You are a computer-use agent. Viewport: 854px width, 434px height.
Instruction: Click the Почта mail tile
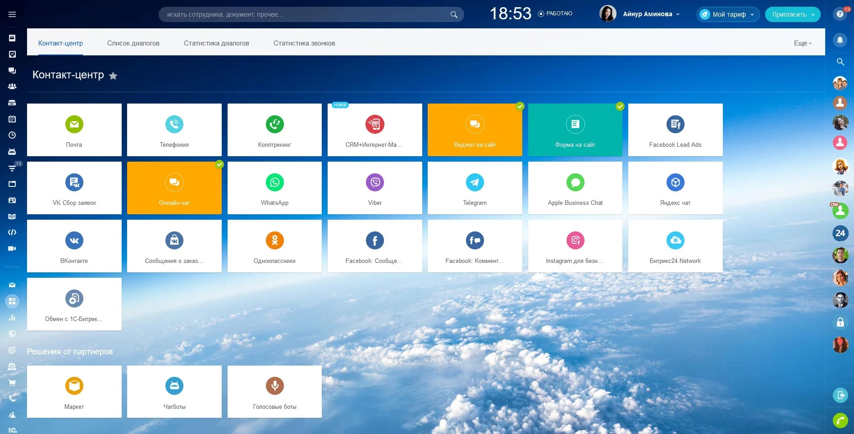click(x=74, y=130)
